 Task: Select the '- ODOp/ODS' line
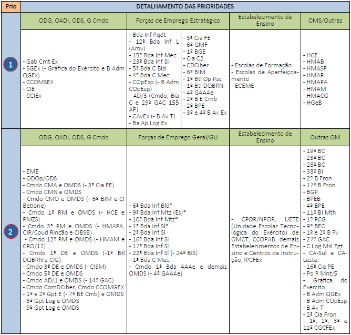tap(40, 179)
